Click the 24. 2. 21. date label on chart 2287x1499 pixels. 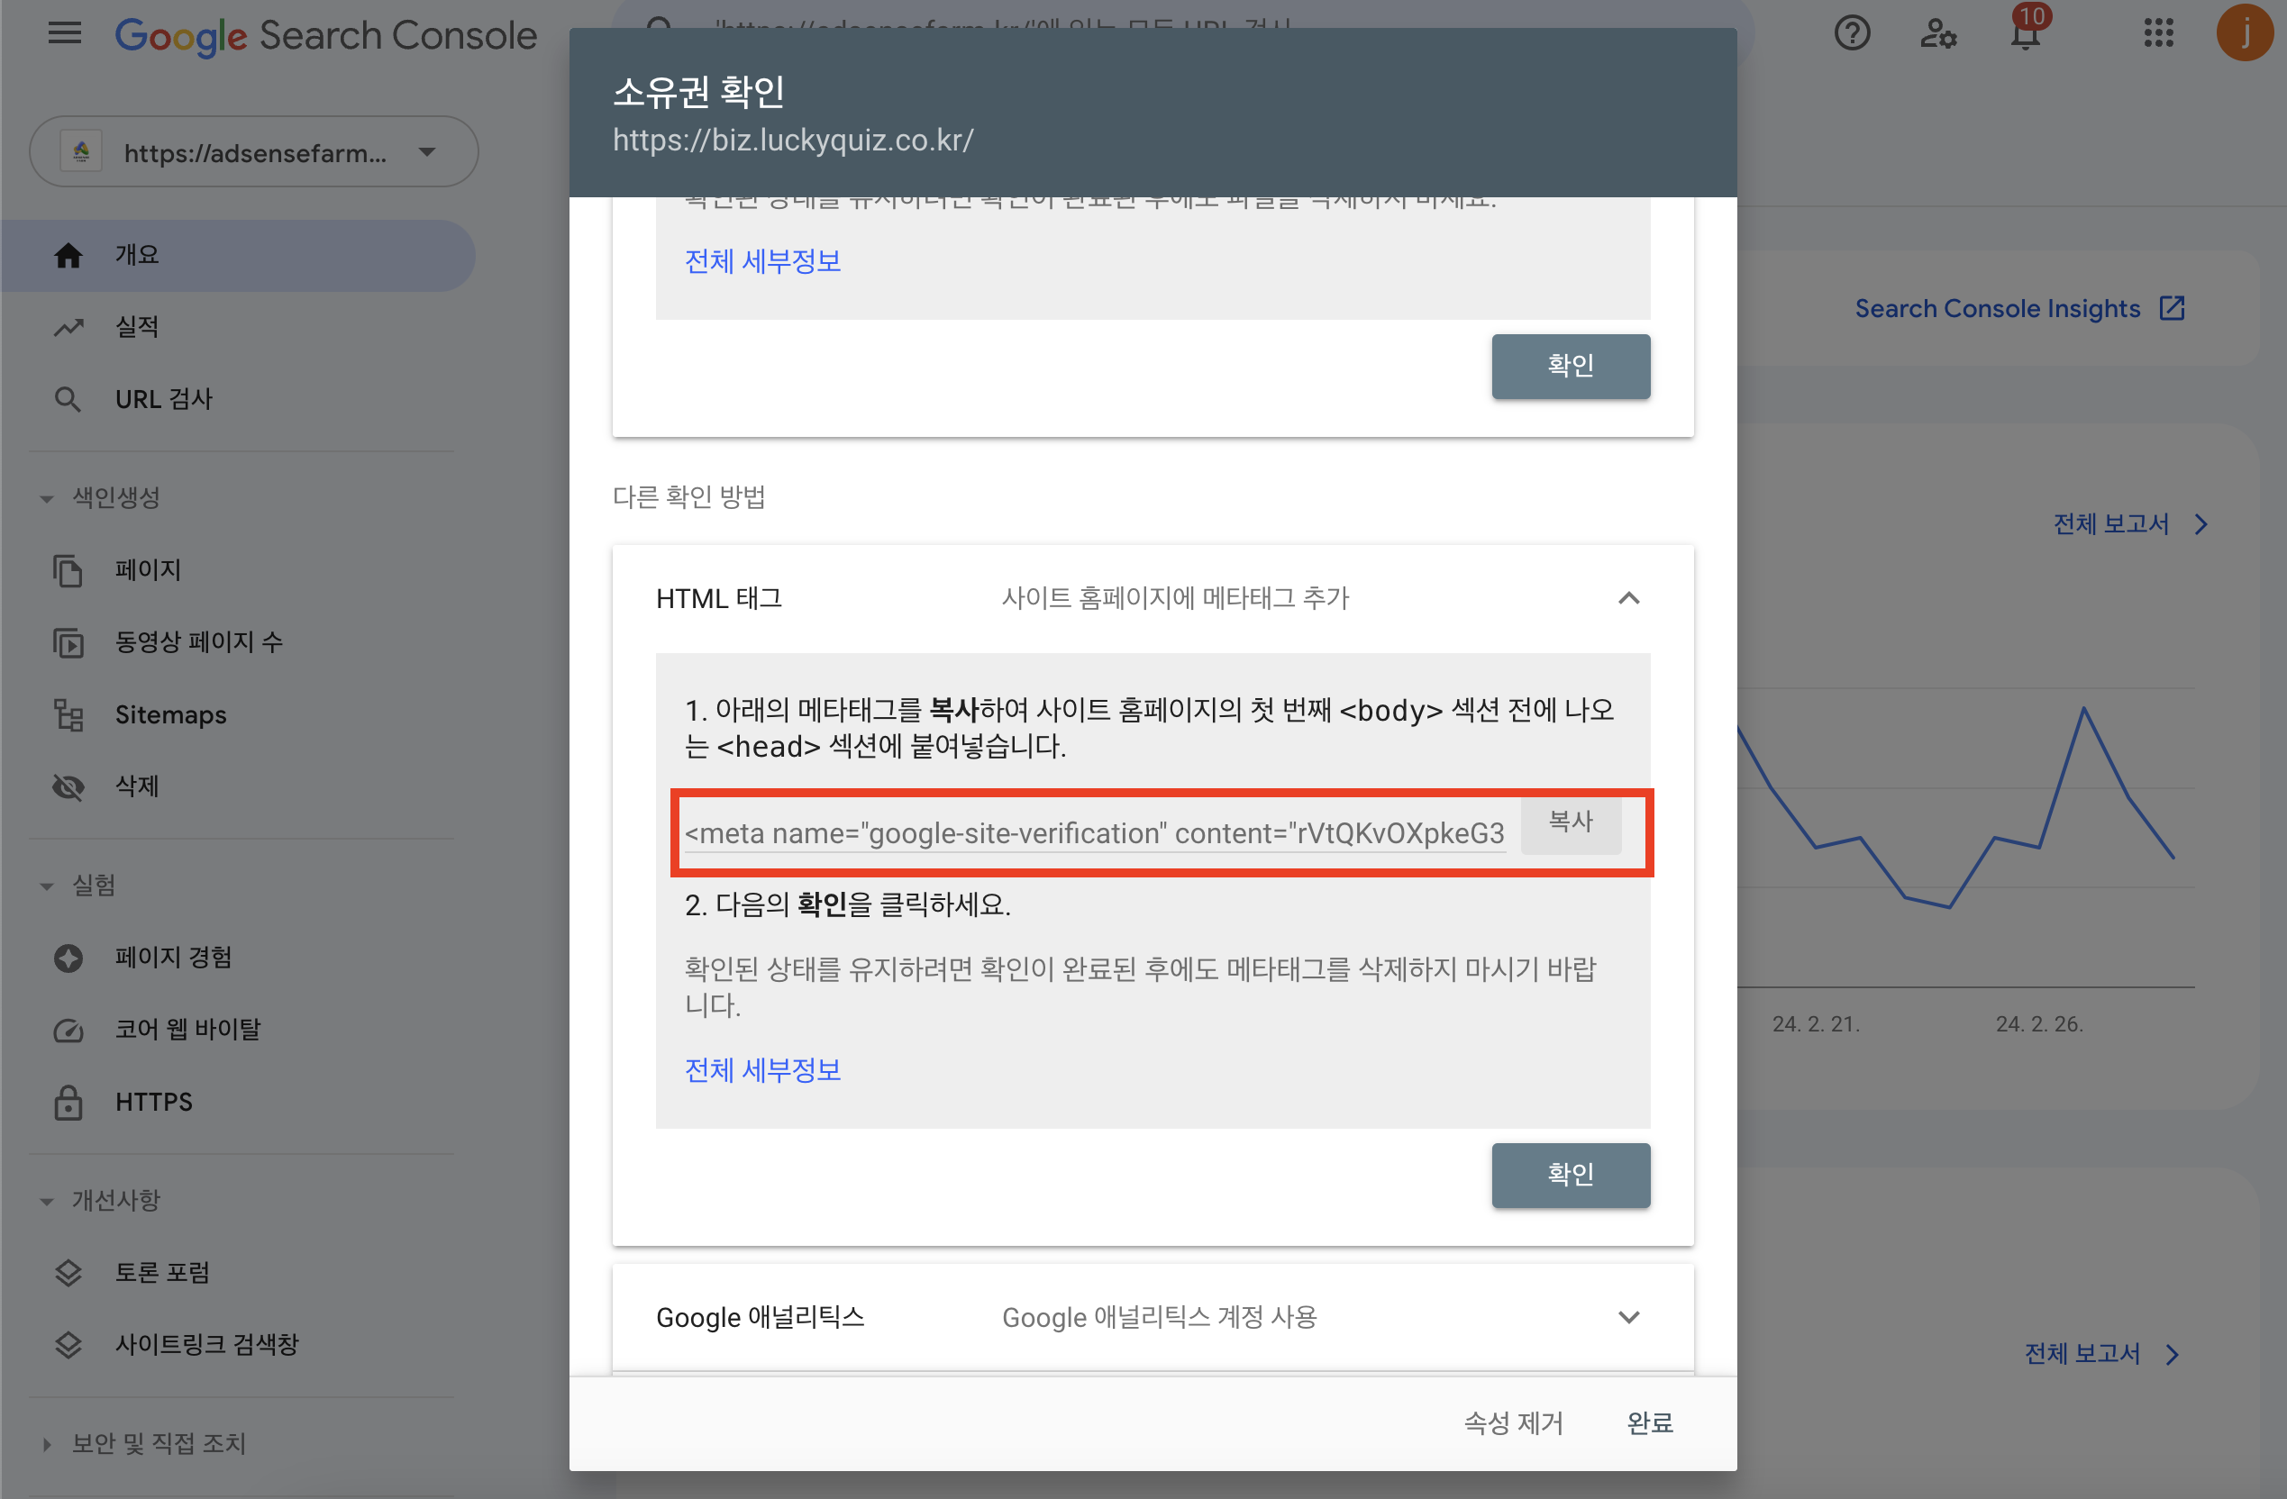pyautogui.click(x=1816, y=1024)
